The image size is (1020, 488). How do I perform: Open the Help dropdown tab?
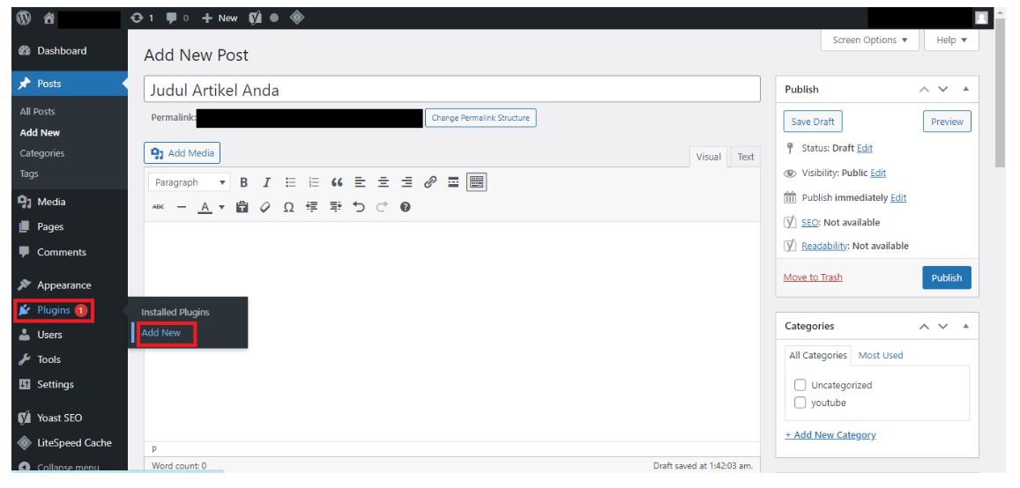951,41
